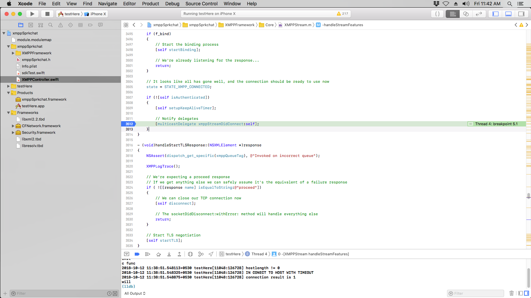Click the Stop button in toolbar
This screenshot has width=531, height=298.
tap(47, 14)
